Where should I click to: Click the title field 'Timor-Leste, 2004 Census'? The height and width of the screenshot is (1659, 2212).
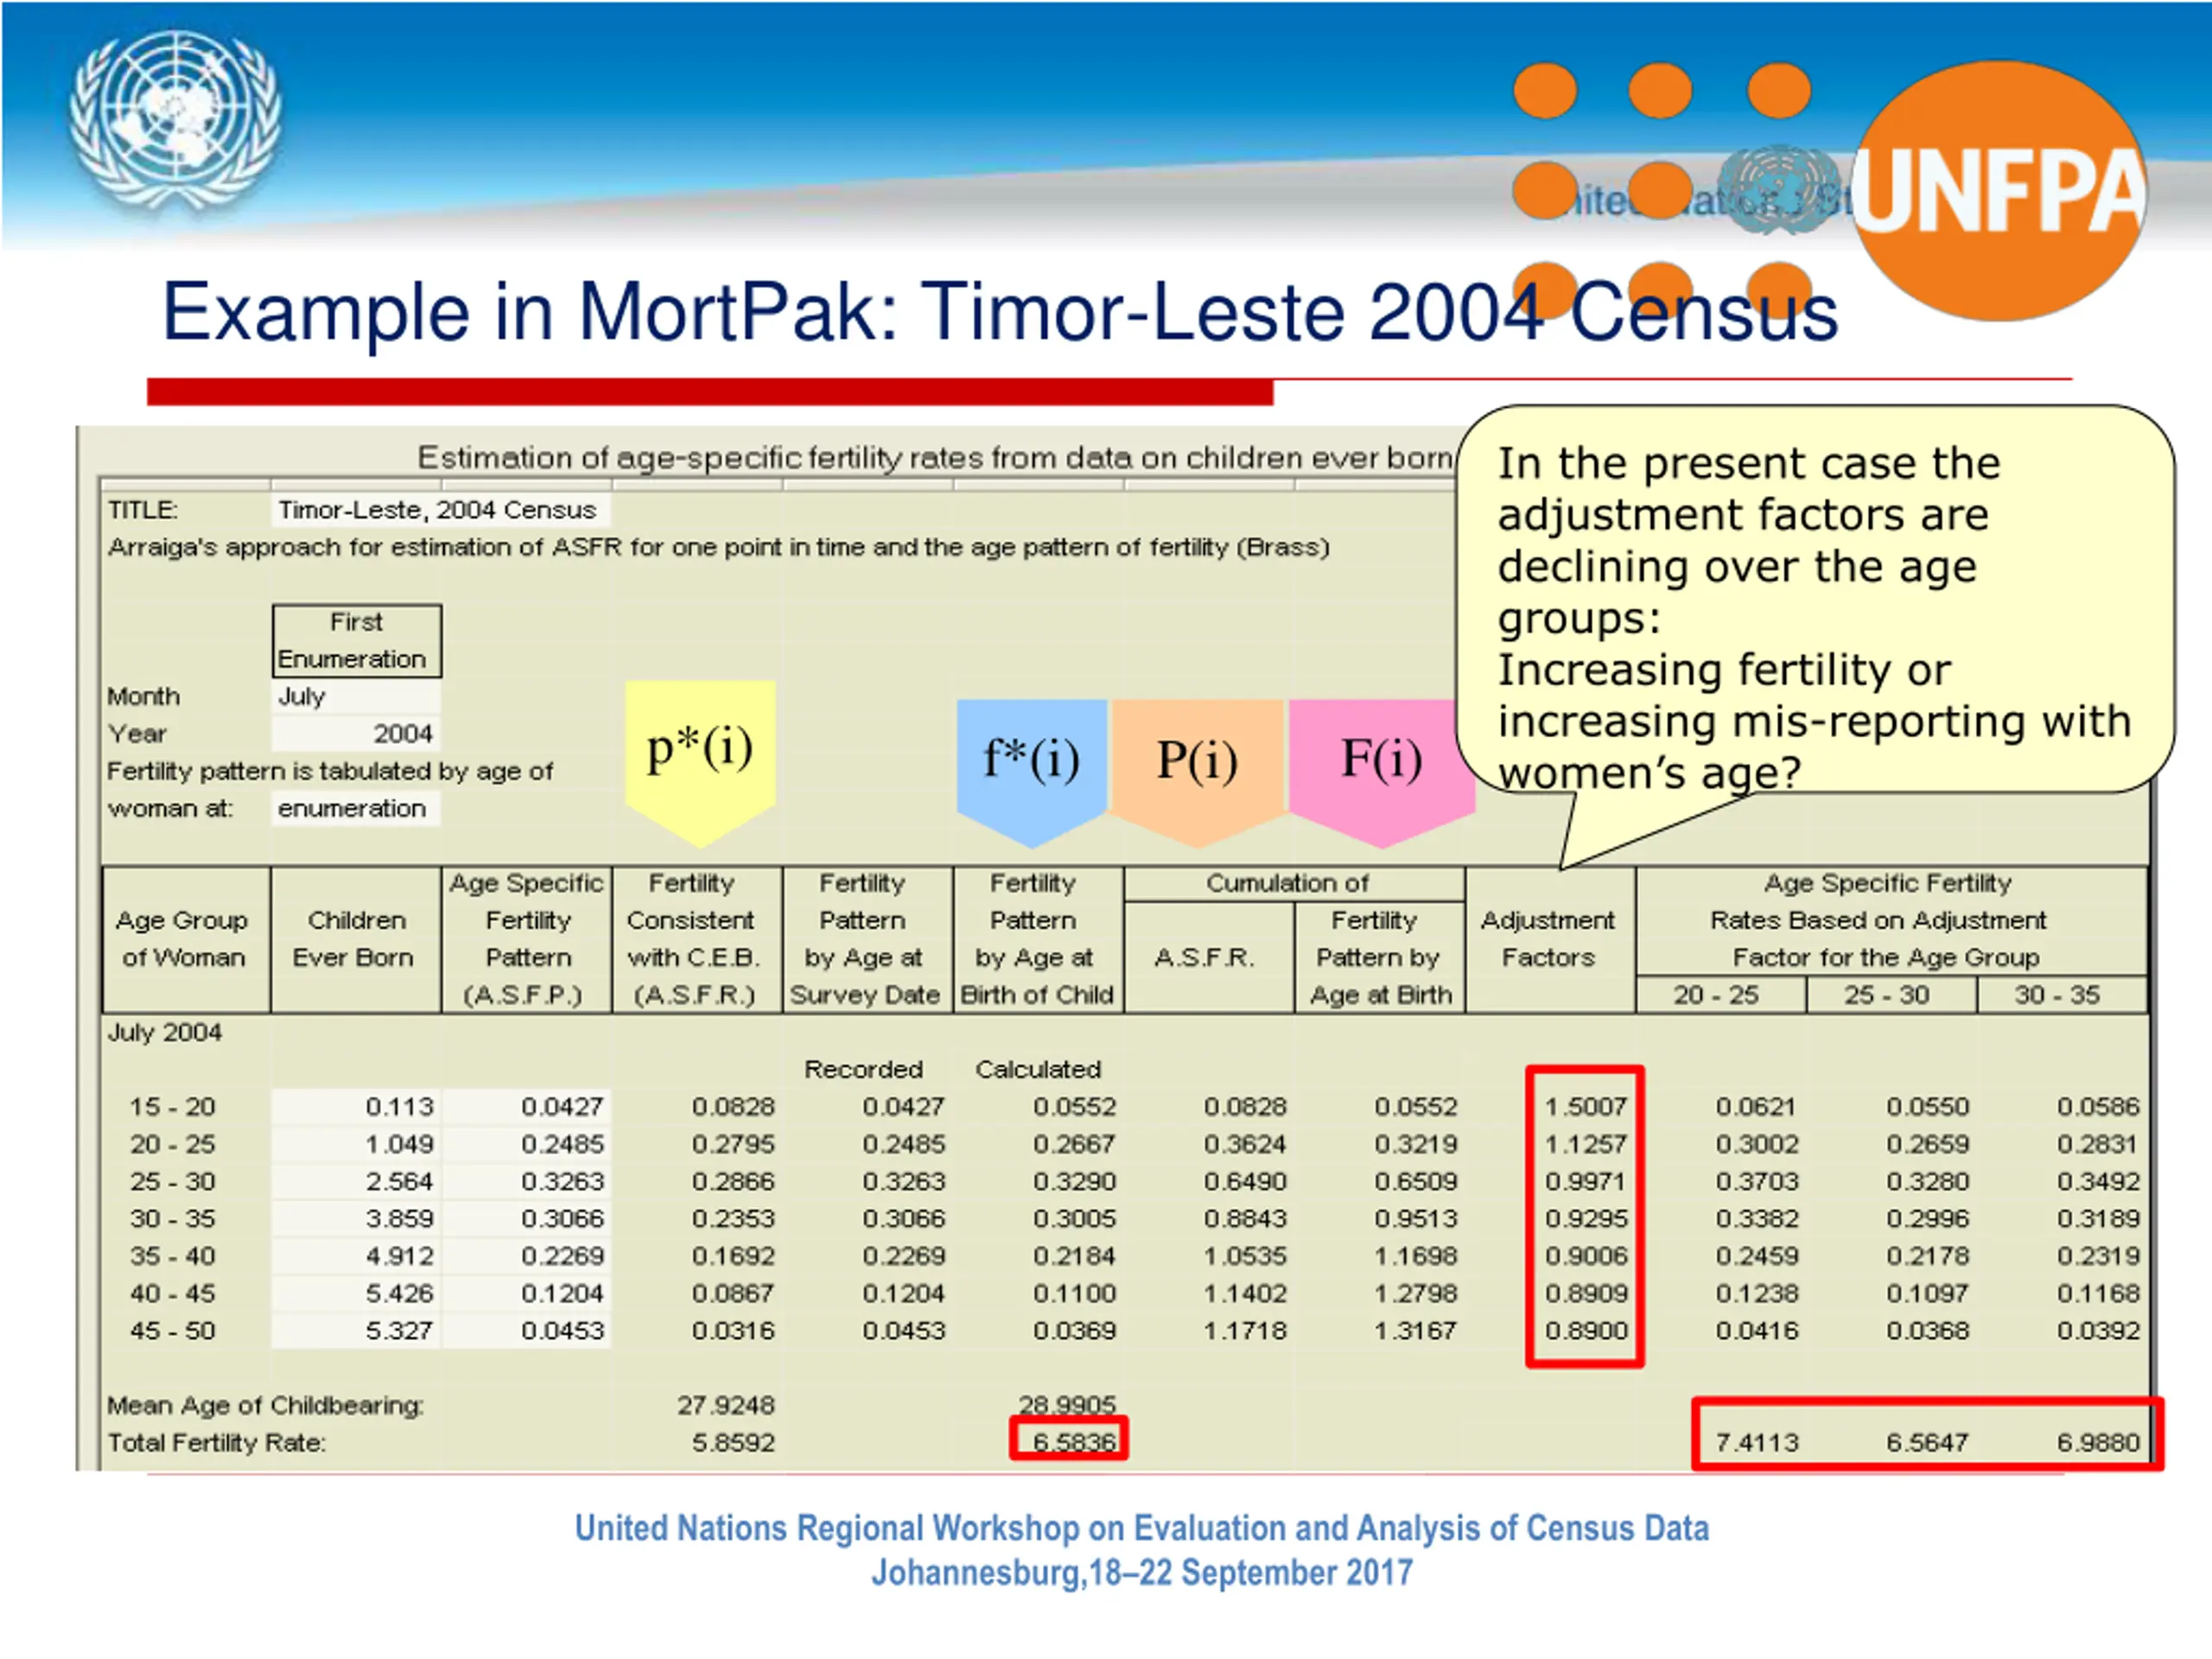[x=440, y=510]
